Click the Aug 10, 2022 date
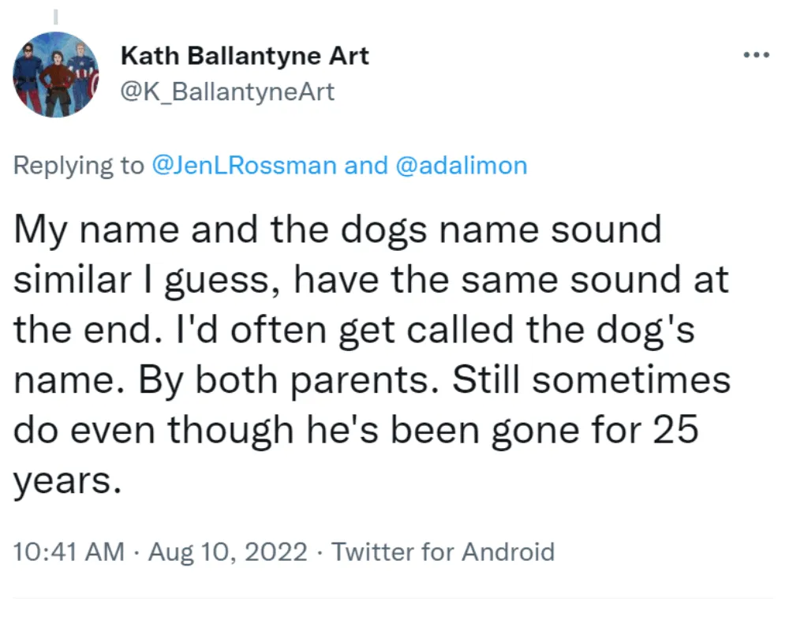 (227, 551)
